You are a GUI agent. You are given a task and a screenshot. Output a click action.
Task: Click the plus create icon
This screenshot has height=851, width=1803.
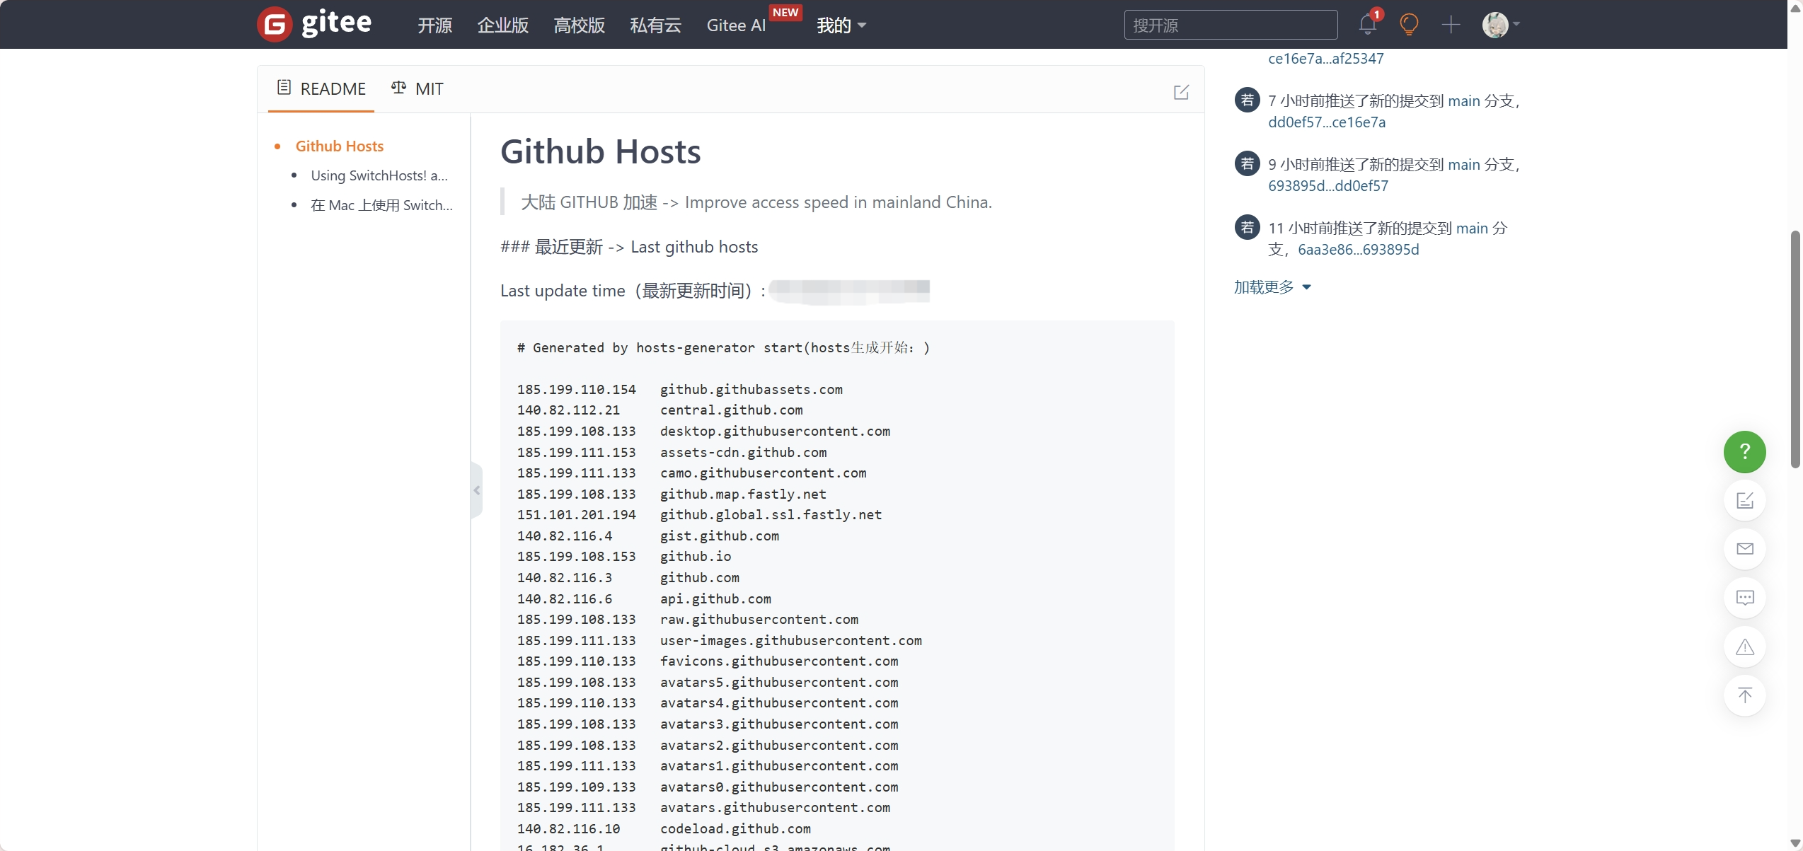pyautogui.click(x=1451, y=25)
